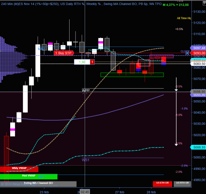
Task: Click the MR2 pivot label
Action: (x=42, y=49)
